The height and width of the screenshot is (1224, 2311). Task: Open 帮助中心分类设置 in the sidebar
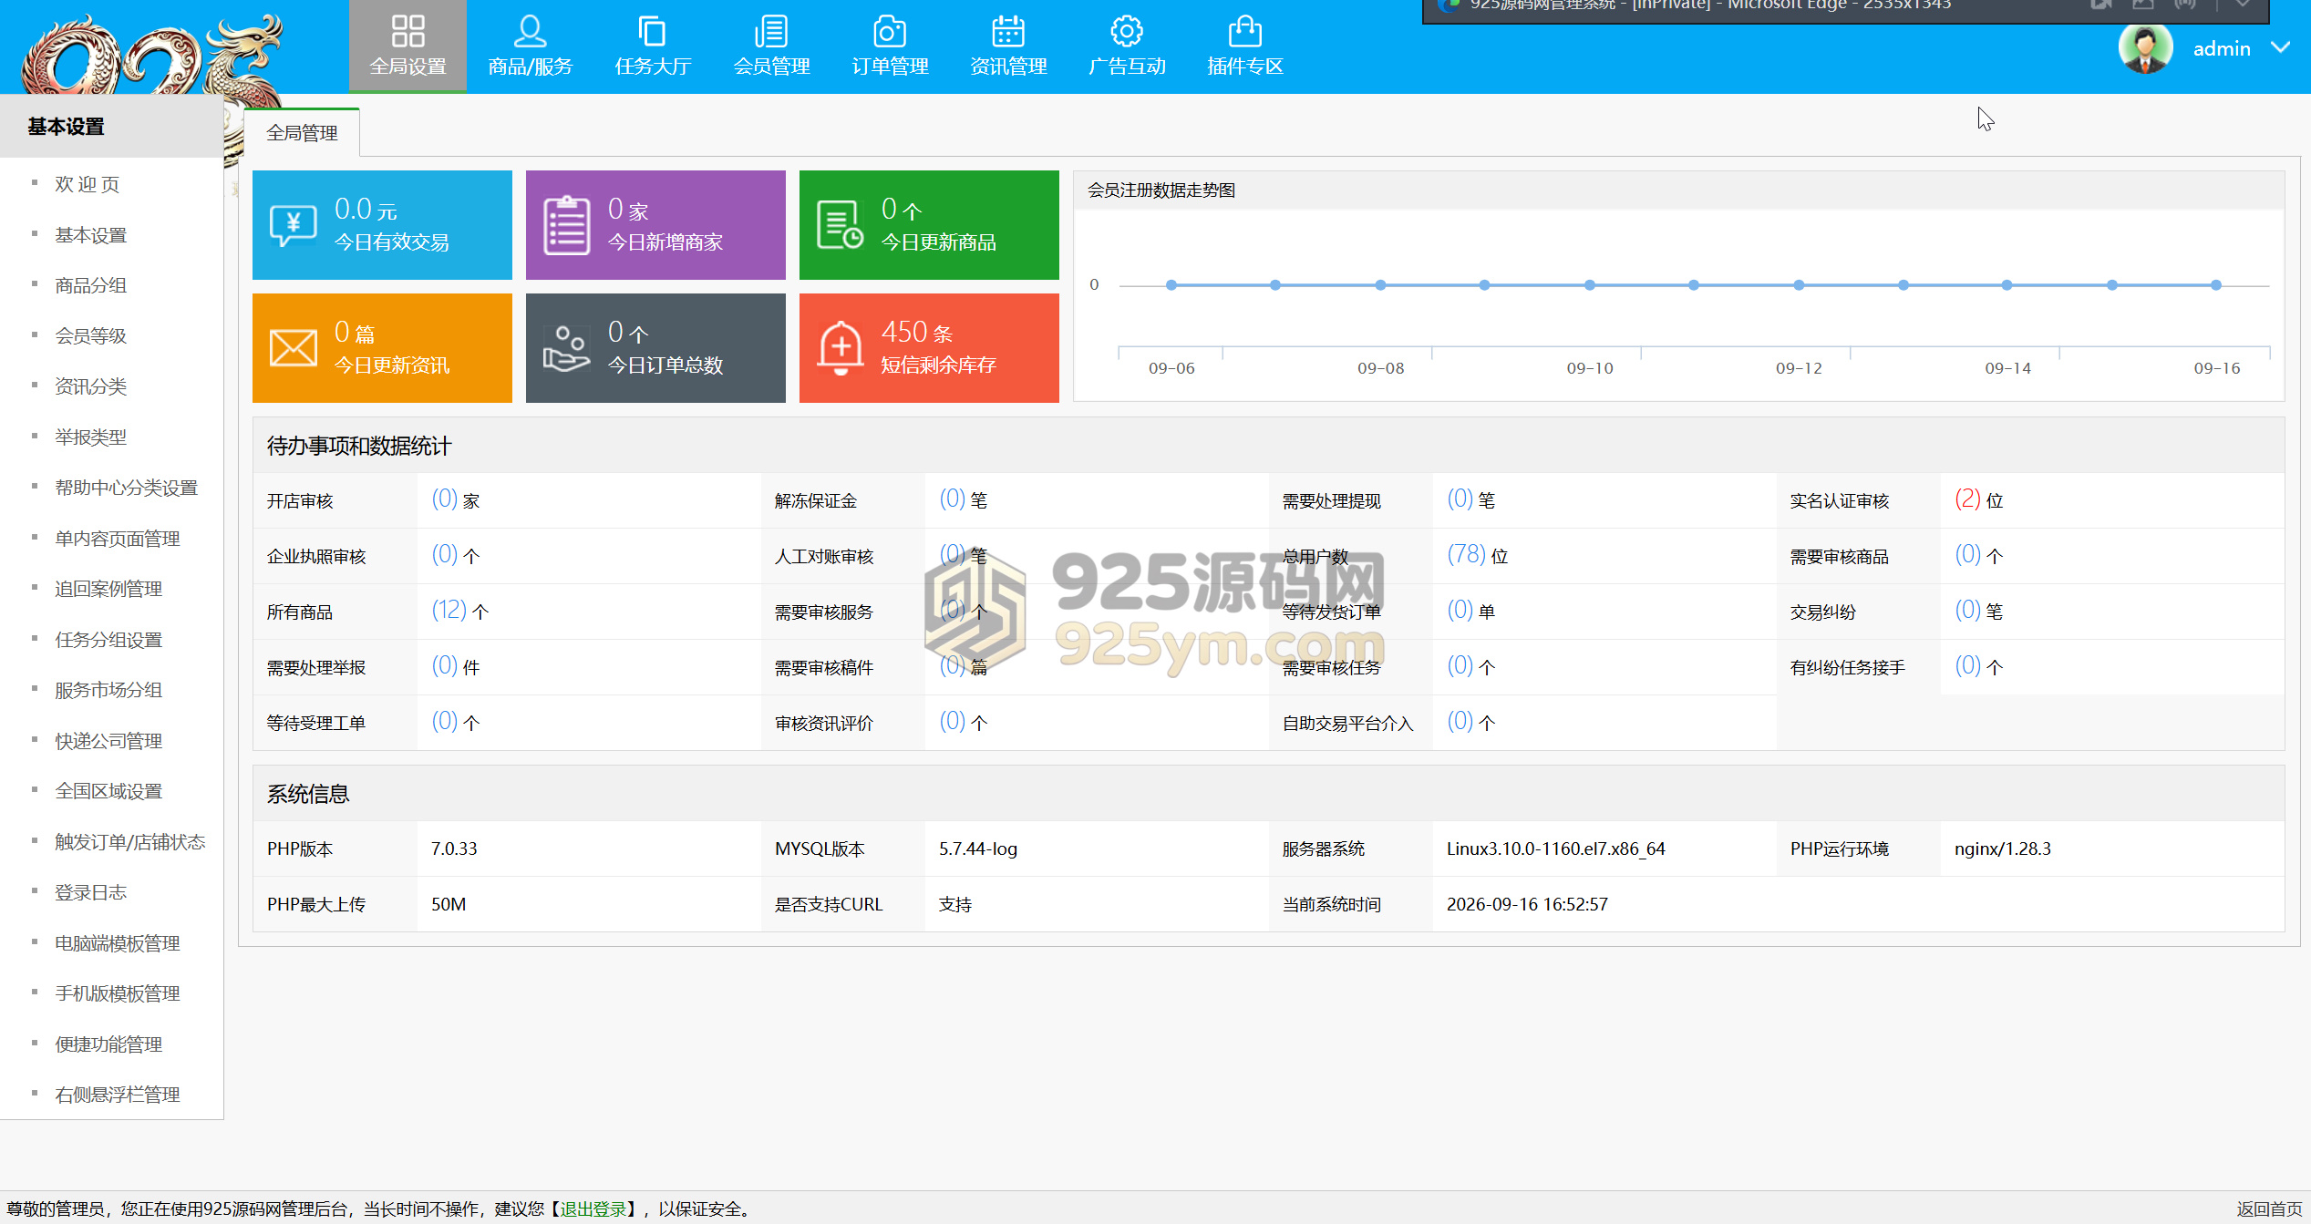point(126,488)
